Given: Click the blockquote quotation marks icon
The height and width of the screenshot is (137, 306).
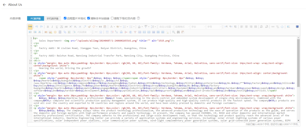Looking at the screenshot, I should [x=100, y=27].
